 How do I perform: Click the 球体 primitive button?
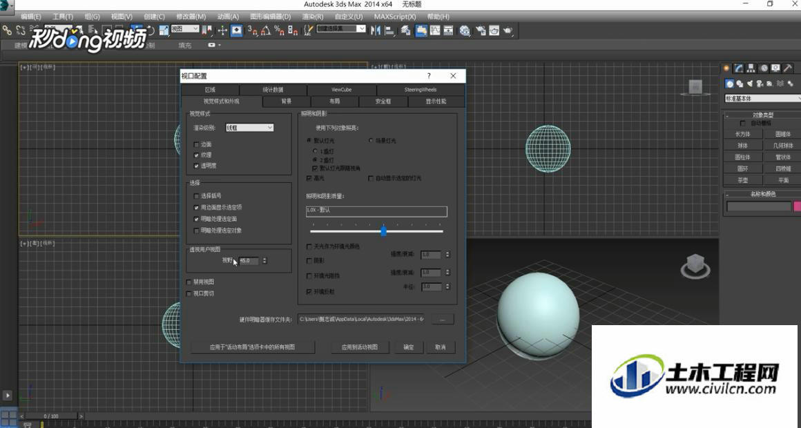[x=742, y=146]
